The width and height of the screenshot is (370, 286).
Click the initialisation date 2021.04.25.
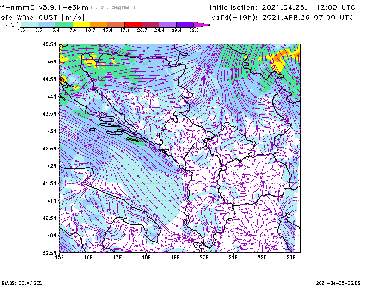click(x=284, y=7)
